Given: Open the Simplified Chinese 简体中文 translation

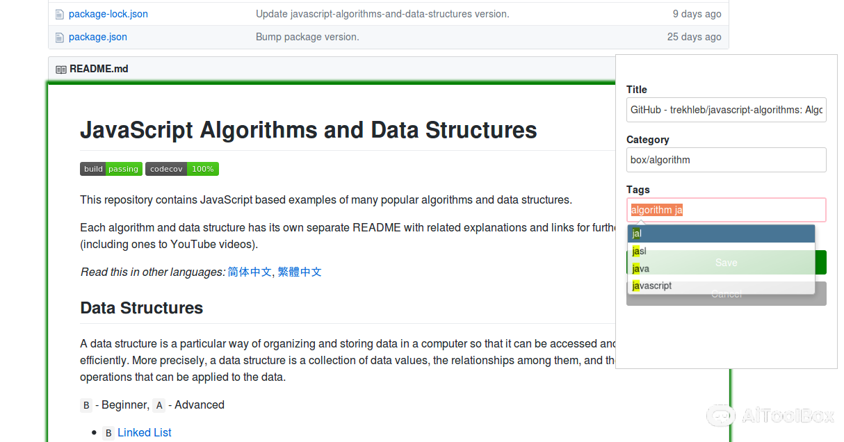Looking at the screenshot, I should pyautogui.click(x=250, y=272).
